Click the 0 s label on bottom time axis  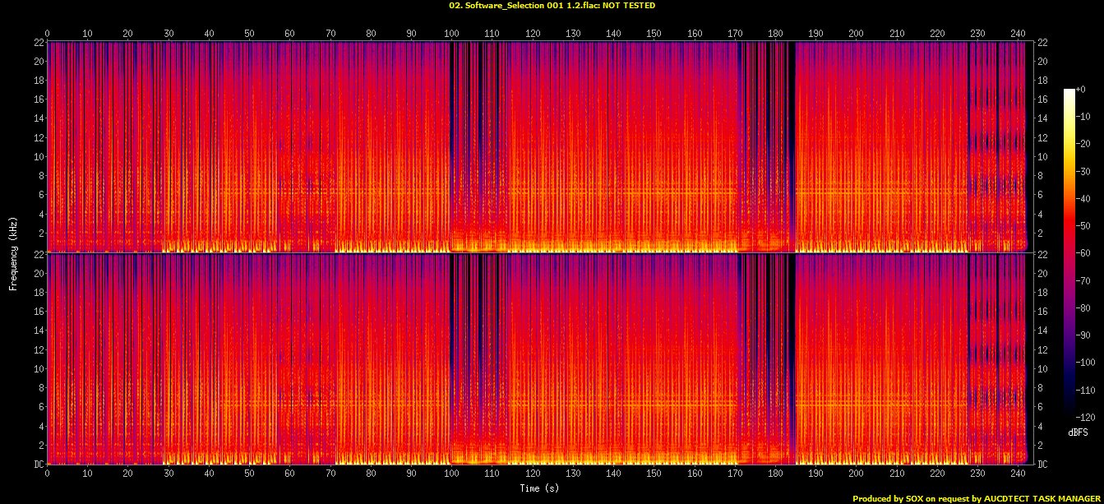click(x=48, y=474)
